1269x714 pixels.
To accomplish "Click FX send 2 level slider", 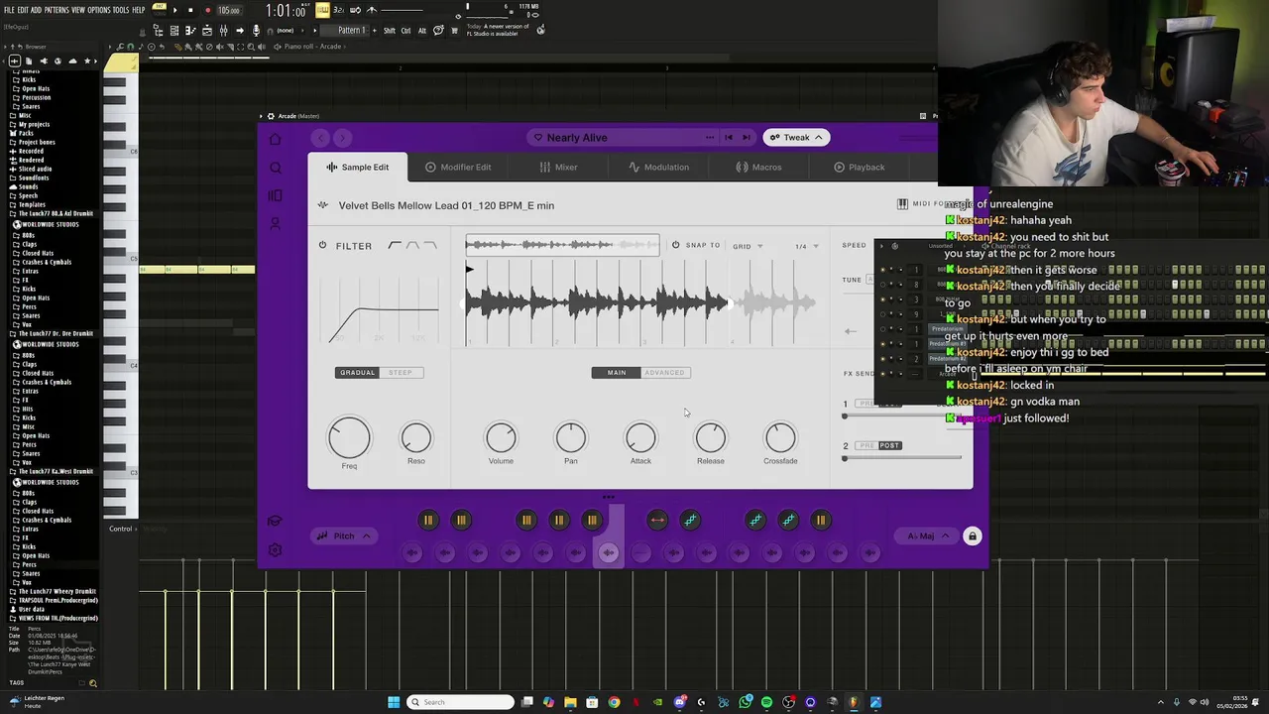I will click(x=903, y=458).
